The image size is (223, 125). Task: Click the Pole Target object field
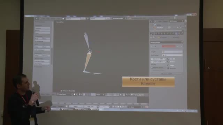(x=172, y=55)
